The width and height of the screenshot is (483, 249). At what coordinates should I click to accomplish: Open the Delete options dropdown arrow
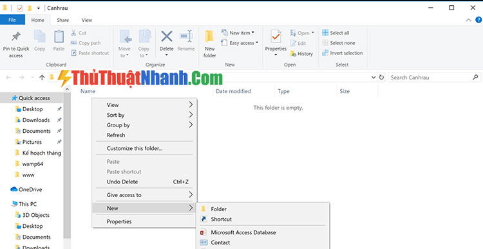[167, 55]
